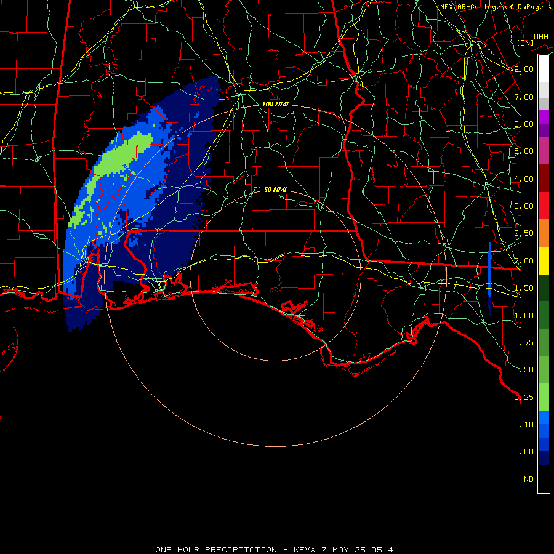Select the 0.50 legend value
Screen dimensions: 554x554
pos(524,370)
